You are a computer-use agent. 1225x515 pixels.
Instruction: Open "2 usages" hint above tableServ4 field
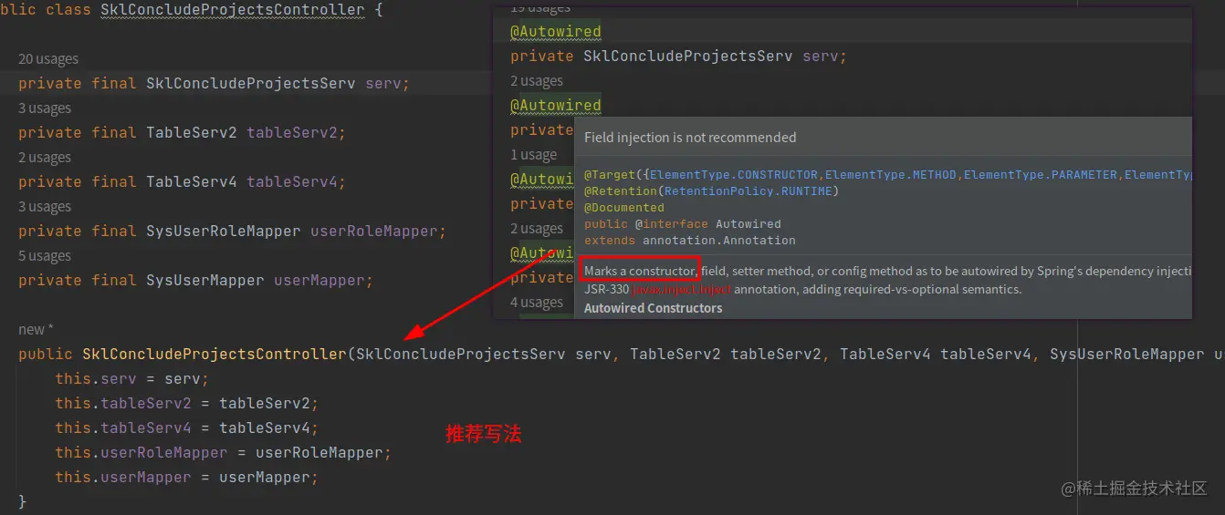coord(45,158)
